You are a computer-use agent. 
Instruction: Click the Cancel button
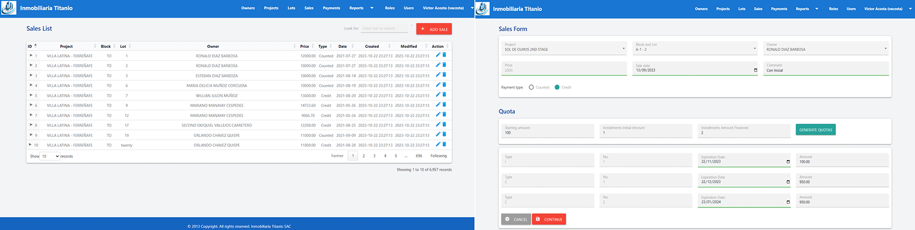tap(516, 219)
